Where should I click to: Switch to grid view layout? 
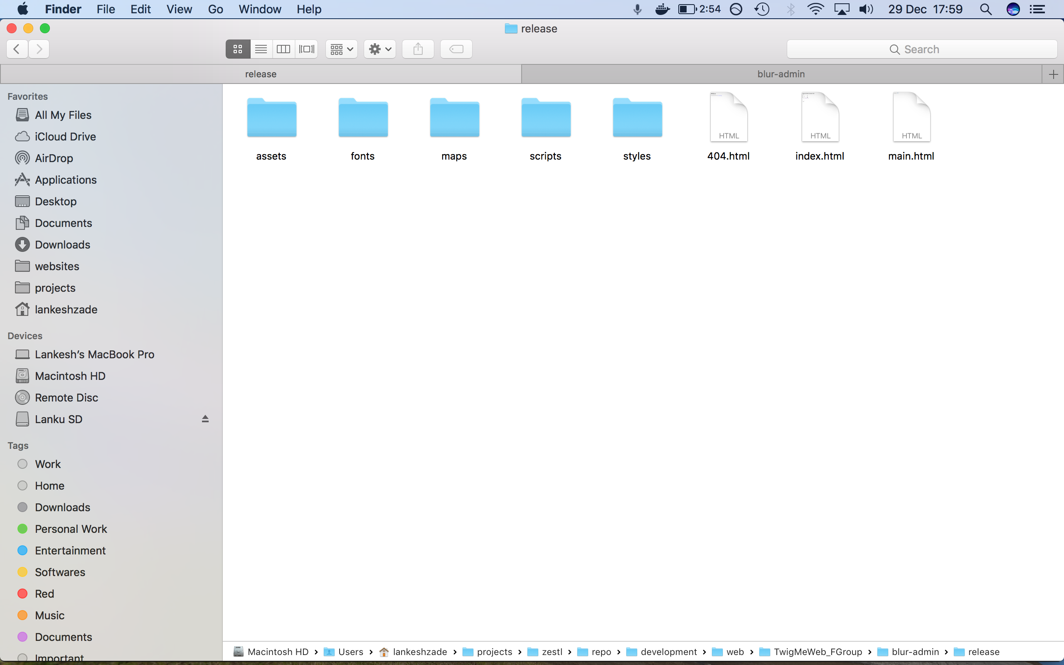237,49
